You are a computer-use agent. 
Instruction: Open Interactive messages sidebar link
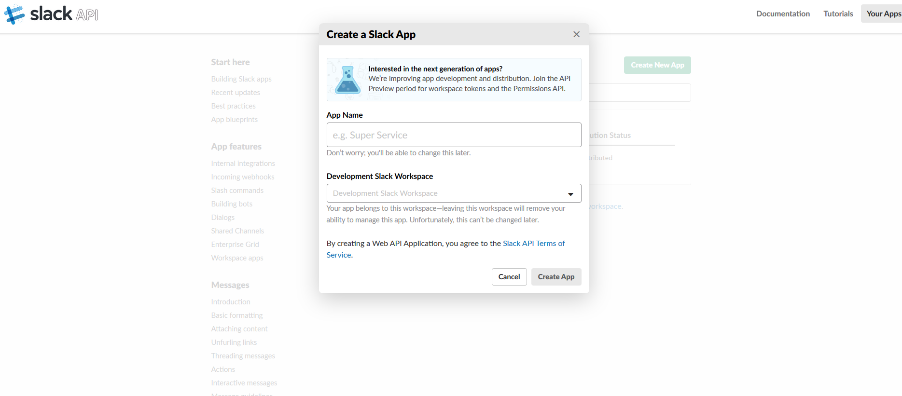tap(244, 383)
